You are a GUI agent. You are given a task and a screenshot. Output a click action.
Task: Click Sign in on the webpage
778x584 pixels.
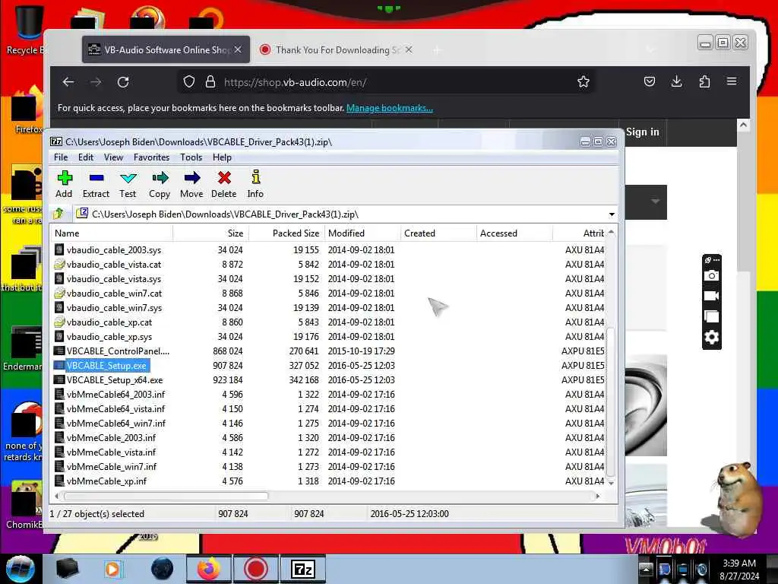[x=643, y=132]
